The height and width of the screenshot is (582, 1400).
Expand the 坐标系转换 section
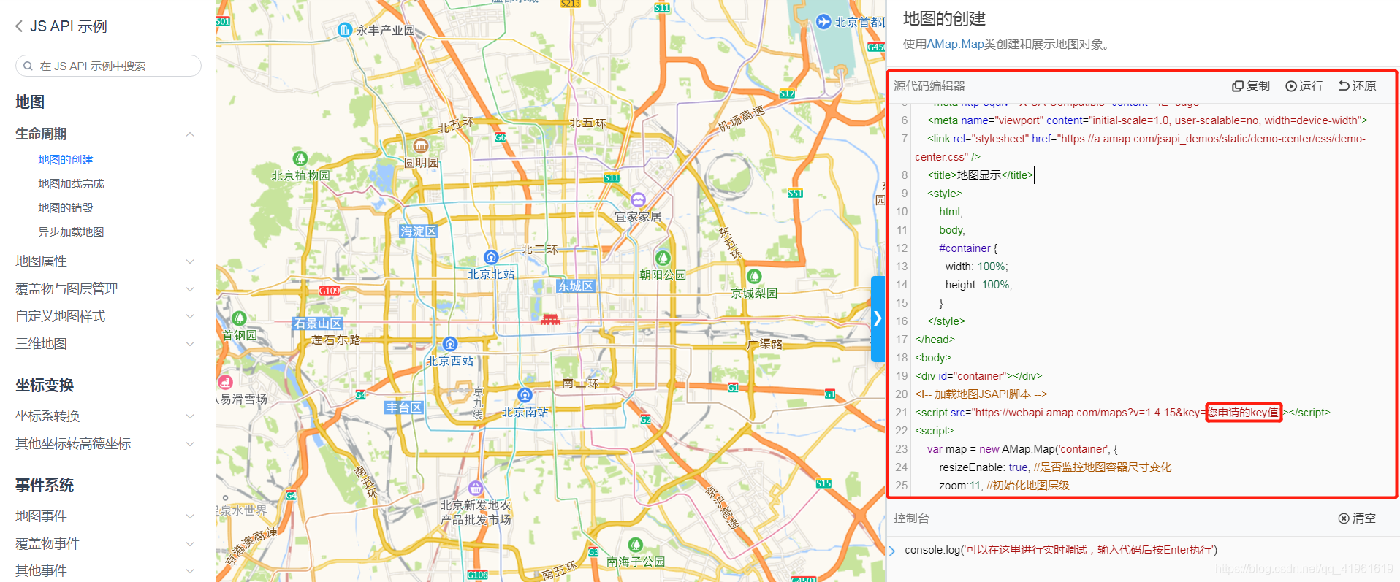[190, 416]
